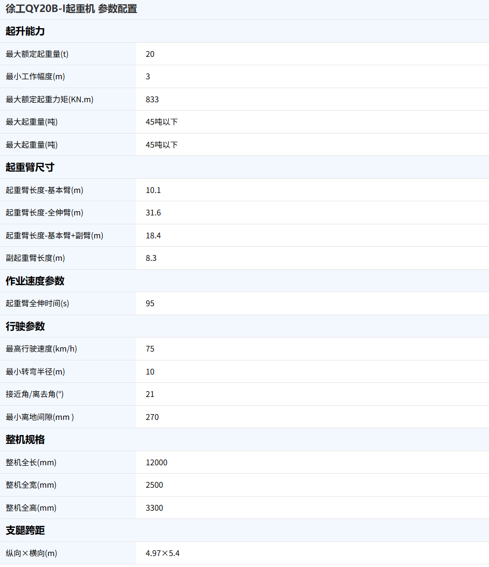Click the 起重臂长度-全伸臂(m) label

point(44,213)
